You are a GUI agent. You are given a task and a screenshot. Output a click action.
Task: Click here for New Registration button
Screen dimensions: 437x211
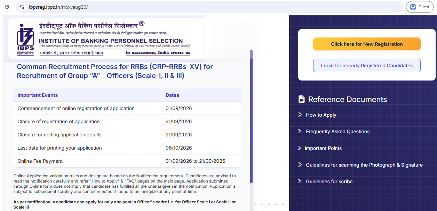click(x=367, y=44)
